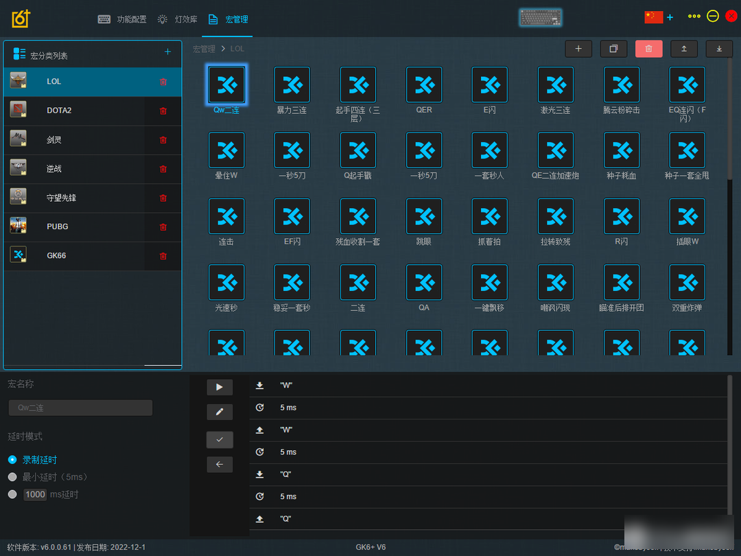This screenshot has height=556, width=741.
Task: Select the 连击 macro icon
Action: [x=226, y=216]
